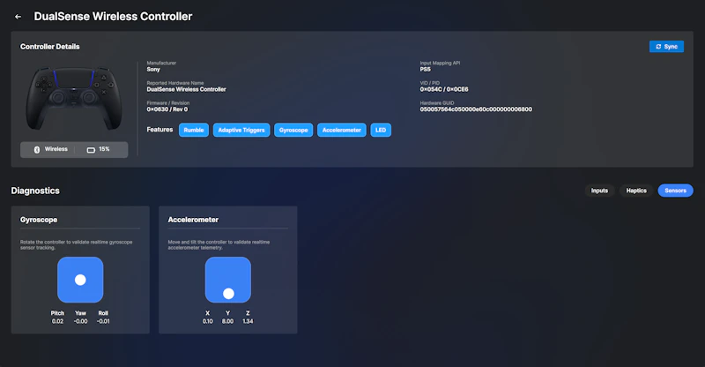Go back using the back arrow
This screenshot has height=367, width=705.
(18, 17)
